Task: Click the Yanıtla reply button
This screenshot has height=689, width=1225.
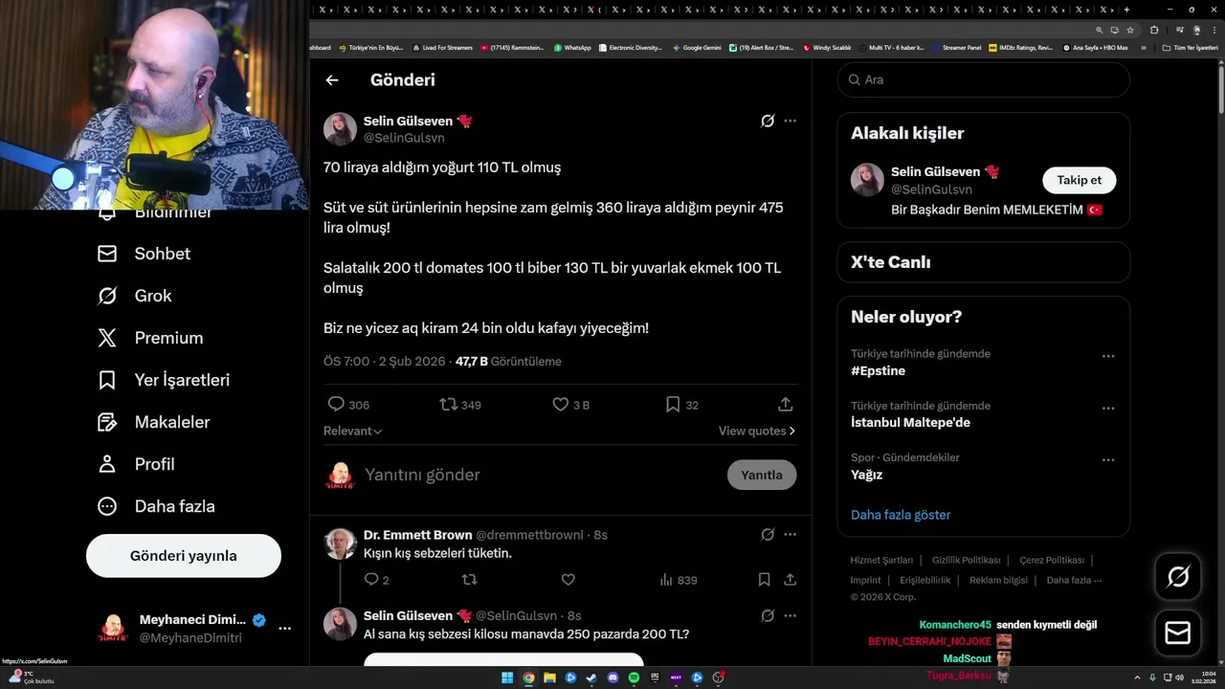Action: click(x=762, y=475)
